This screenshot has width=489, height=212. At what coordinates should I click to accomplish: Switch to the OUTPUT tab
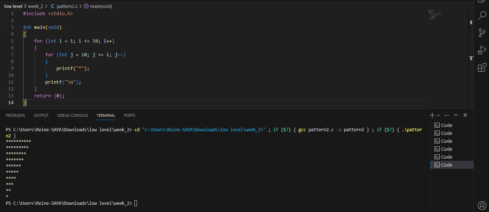click(41, 115)
